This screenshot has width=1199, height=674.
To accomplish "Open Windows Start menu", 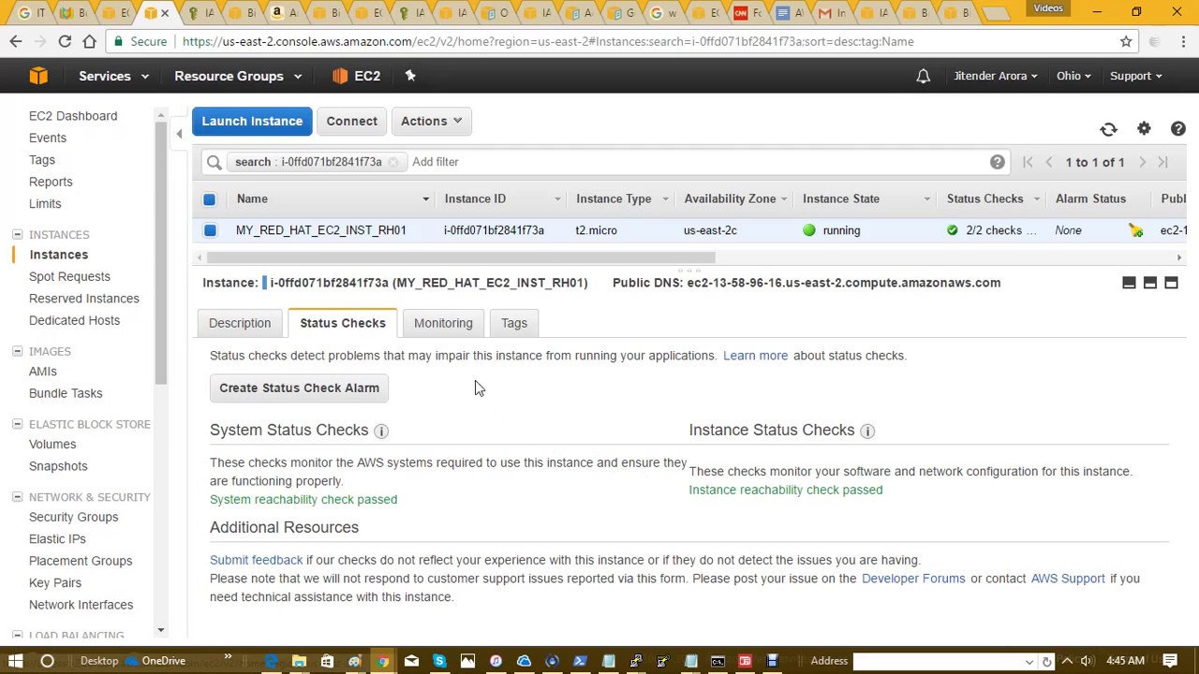I will (x=15, y=661).
